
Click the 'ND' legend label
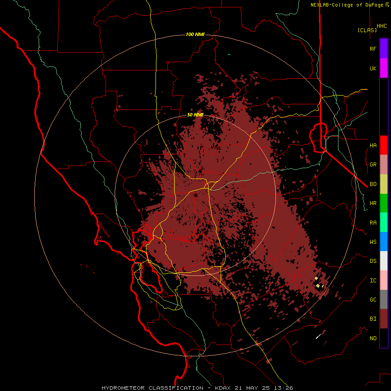[373, 338]
